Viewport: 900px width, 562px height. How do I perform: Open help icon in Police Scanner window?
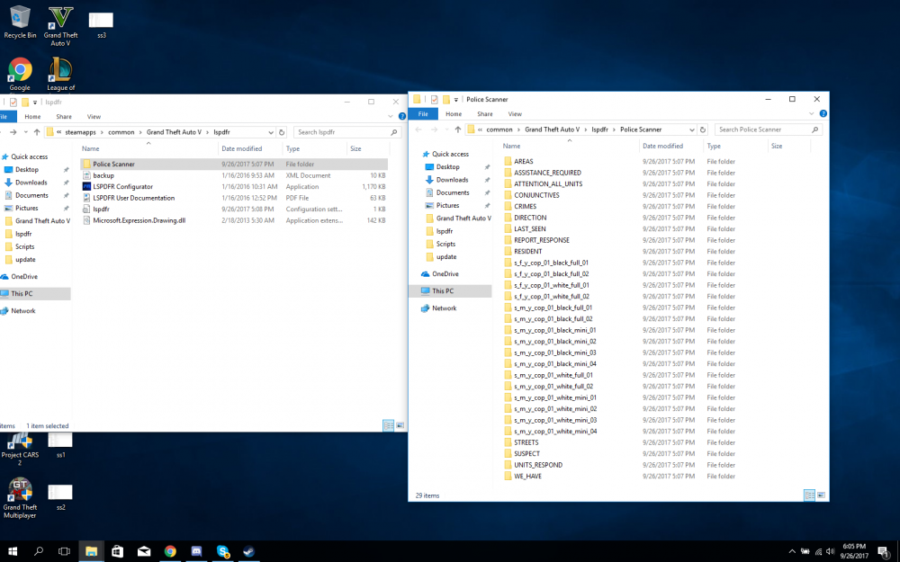[823, 113]
